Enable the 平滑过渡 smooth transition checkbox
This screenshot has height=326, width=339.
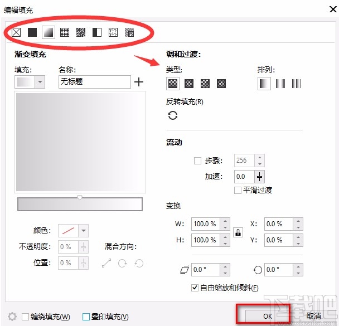238,191
